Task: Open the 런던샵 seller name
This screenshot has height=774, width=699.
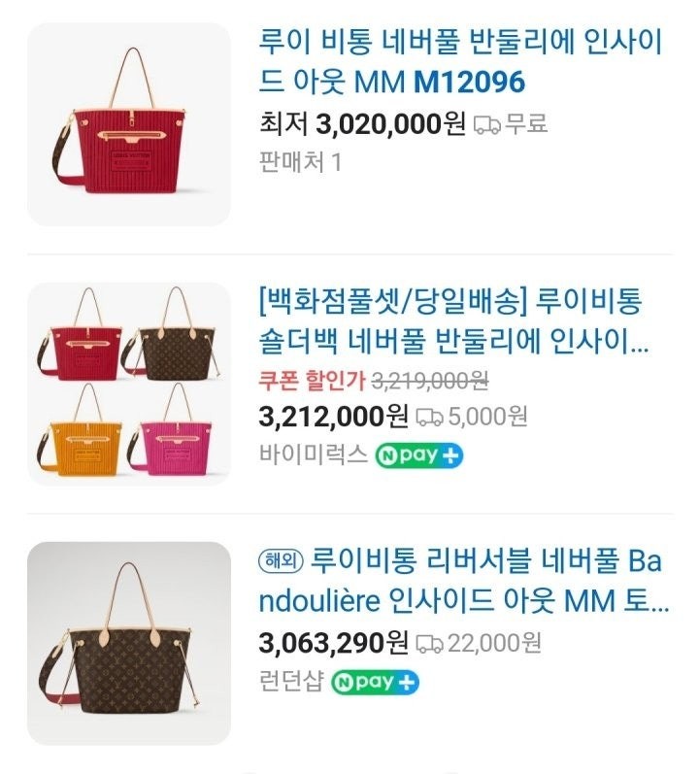Action: 291,681
